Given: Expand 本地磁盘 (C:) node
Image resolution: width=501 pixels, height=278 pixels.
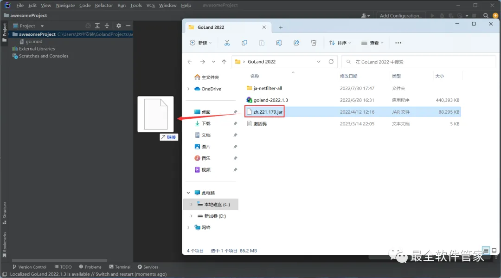Looking at the screenshot, I should pos(192,204).
